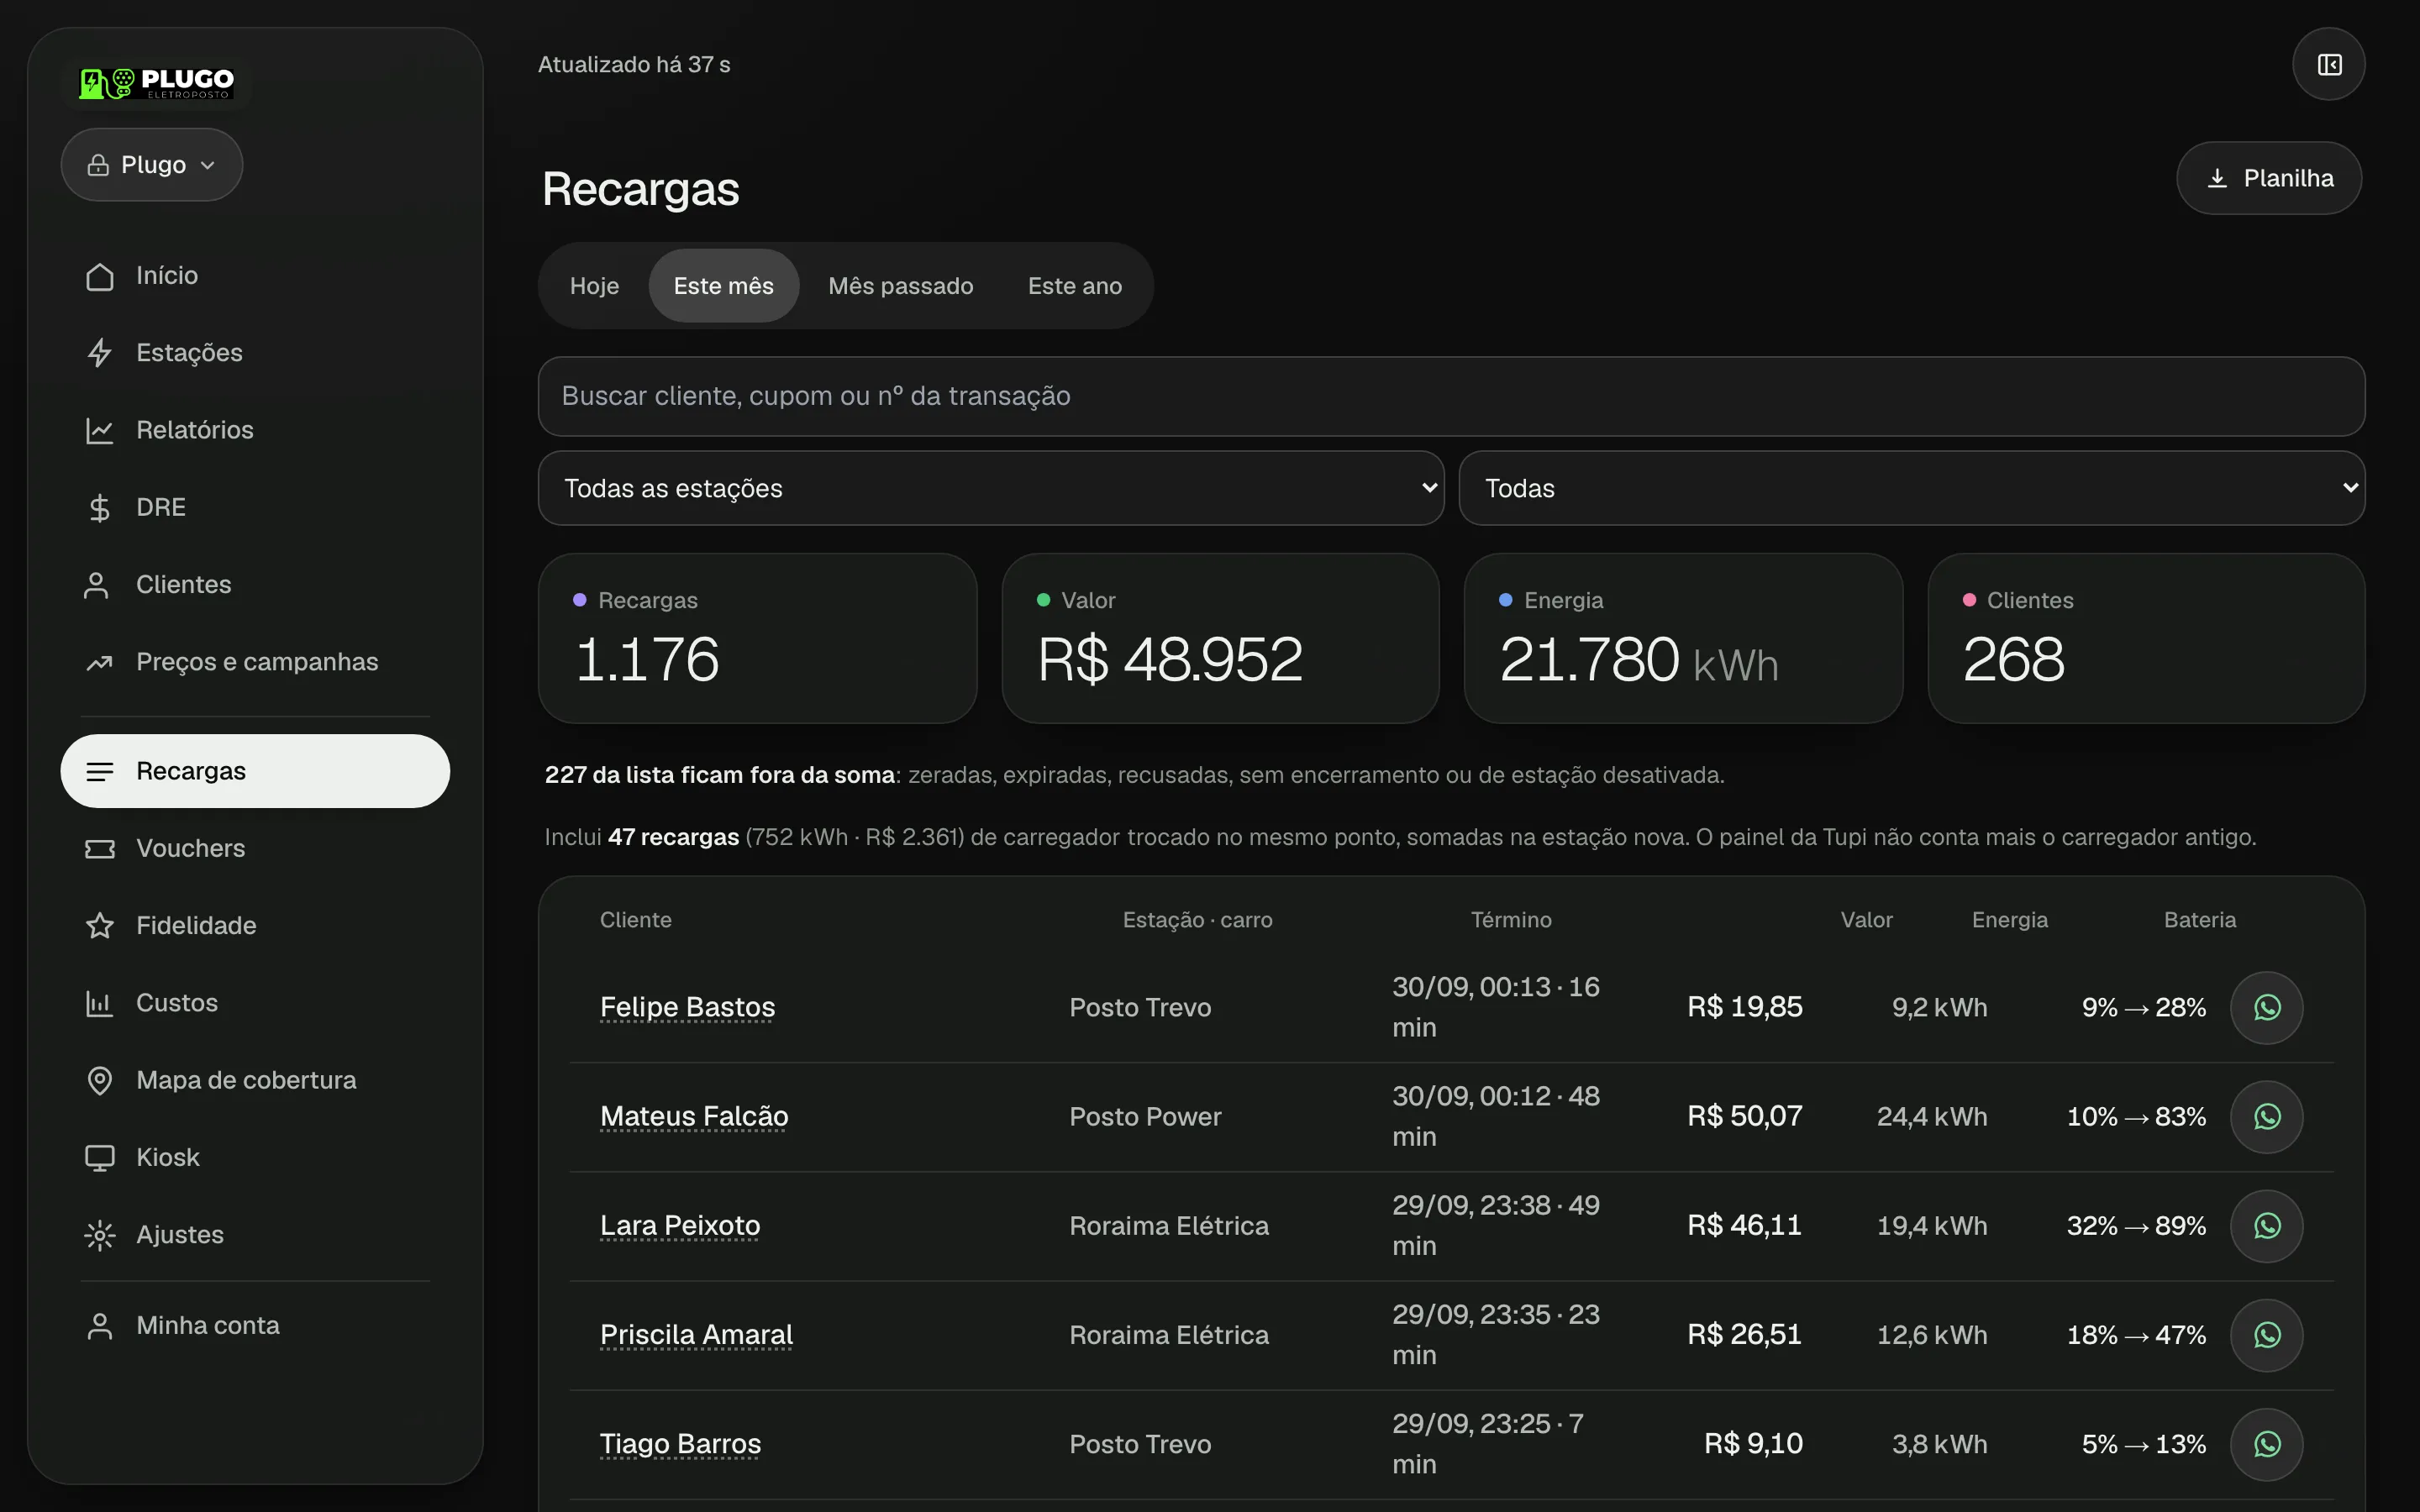Open Relatórios in the sidebar
Screen dimensions: 2420x1512
point(255,430)
